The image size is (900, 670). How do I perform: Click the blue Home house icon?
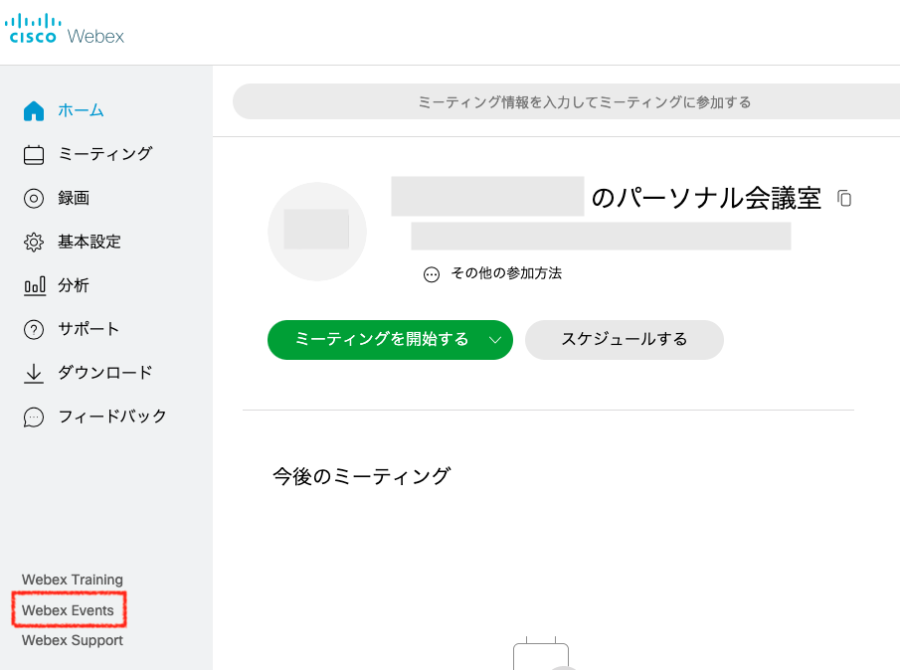(33, 110)
